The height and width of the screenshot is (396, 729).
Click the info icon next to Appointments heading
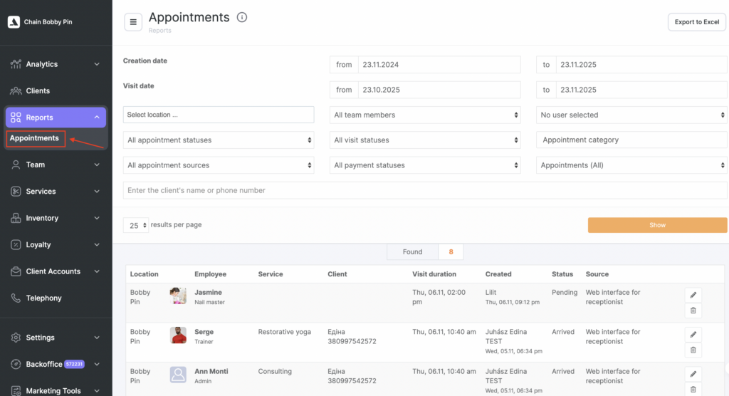tap(242, 18)
